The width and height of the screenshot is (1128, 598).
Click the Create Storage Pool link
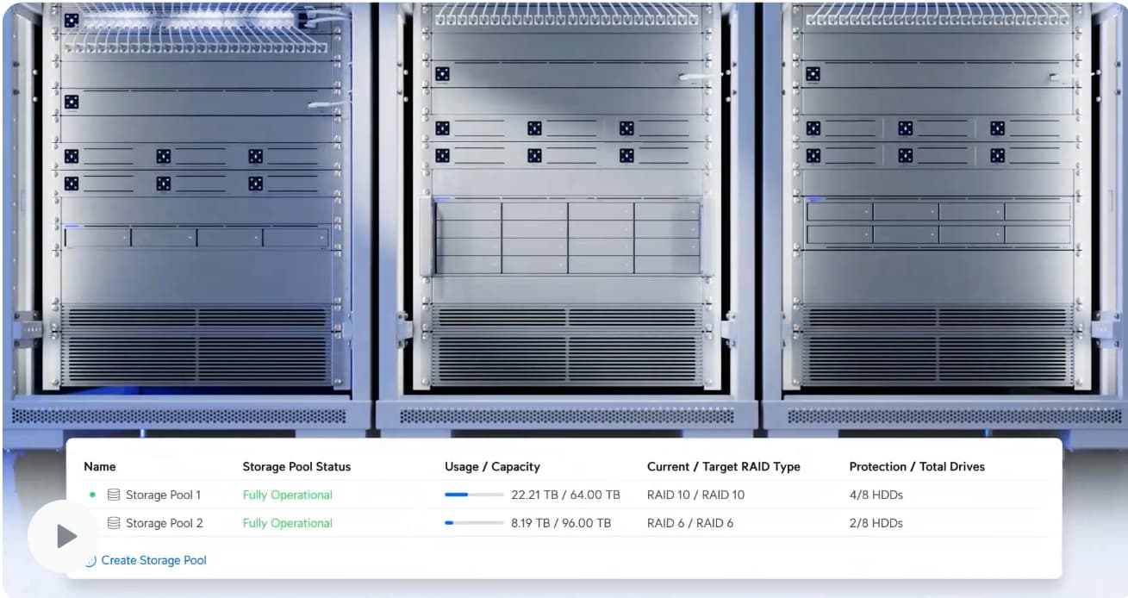[154, 560]
